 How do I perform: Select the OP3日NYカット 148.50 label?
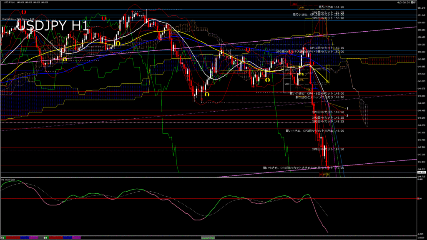click(x=328, y=112)
